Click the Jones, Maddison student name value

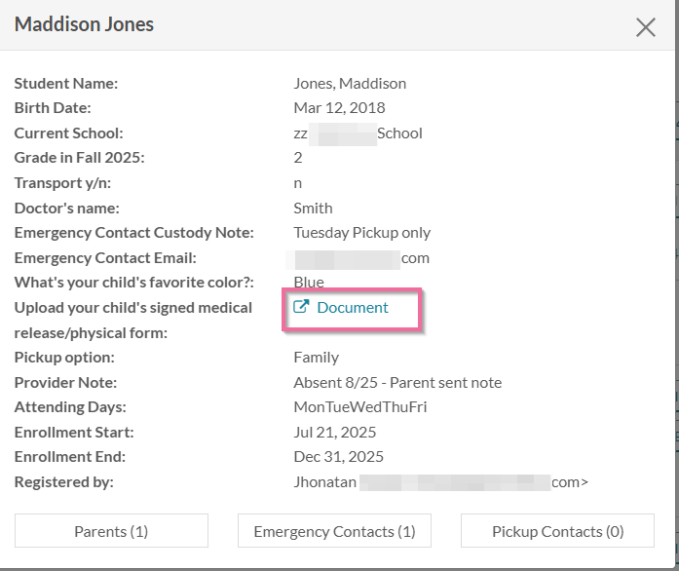pyautogui.click(x=350, y=83)
